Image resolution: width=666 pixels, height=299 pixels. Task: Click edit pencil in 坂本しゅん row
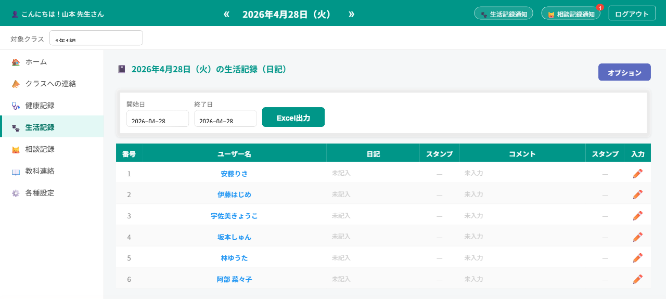637,237
